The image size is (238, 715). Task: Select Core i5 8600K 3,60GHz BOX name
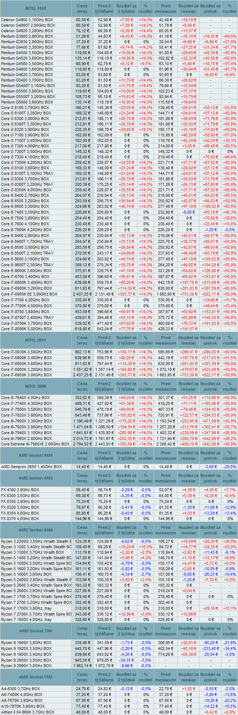coord(26,271)
